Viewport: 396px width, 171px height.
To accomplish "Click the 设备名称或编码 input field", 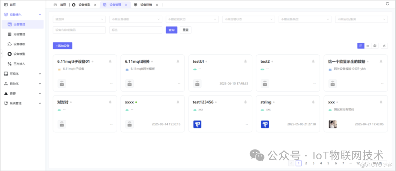I will point(79,30).
